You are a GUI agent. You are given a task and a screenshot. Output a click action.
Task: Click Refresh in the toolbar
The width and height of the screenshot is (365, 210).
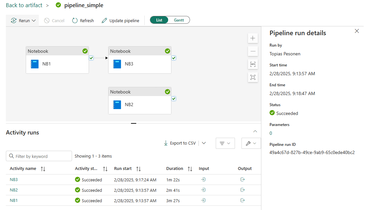pyautogui.click(x=83, y=21)
